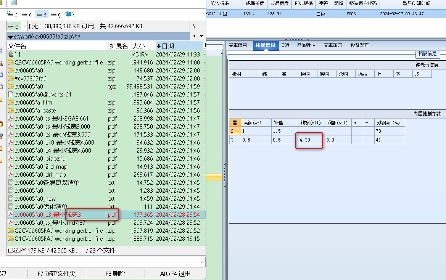
Task: Click PDF icon of cv00605fa0_L4_最小线宽4.600
Action: click(x=11, y=150)
